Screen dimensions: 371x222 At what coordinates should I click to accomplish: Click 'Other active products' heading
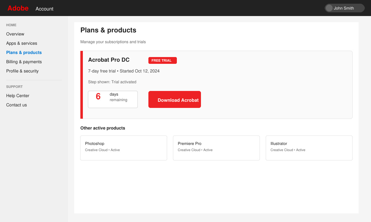click(x=103, y=128)
